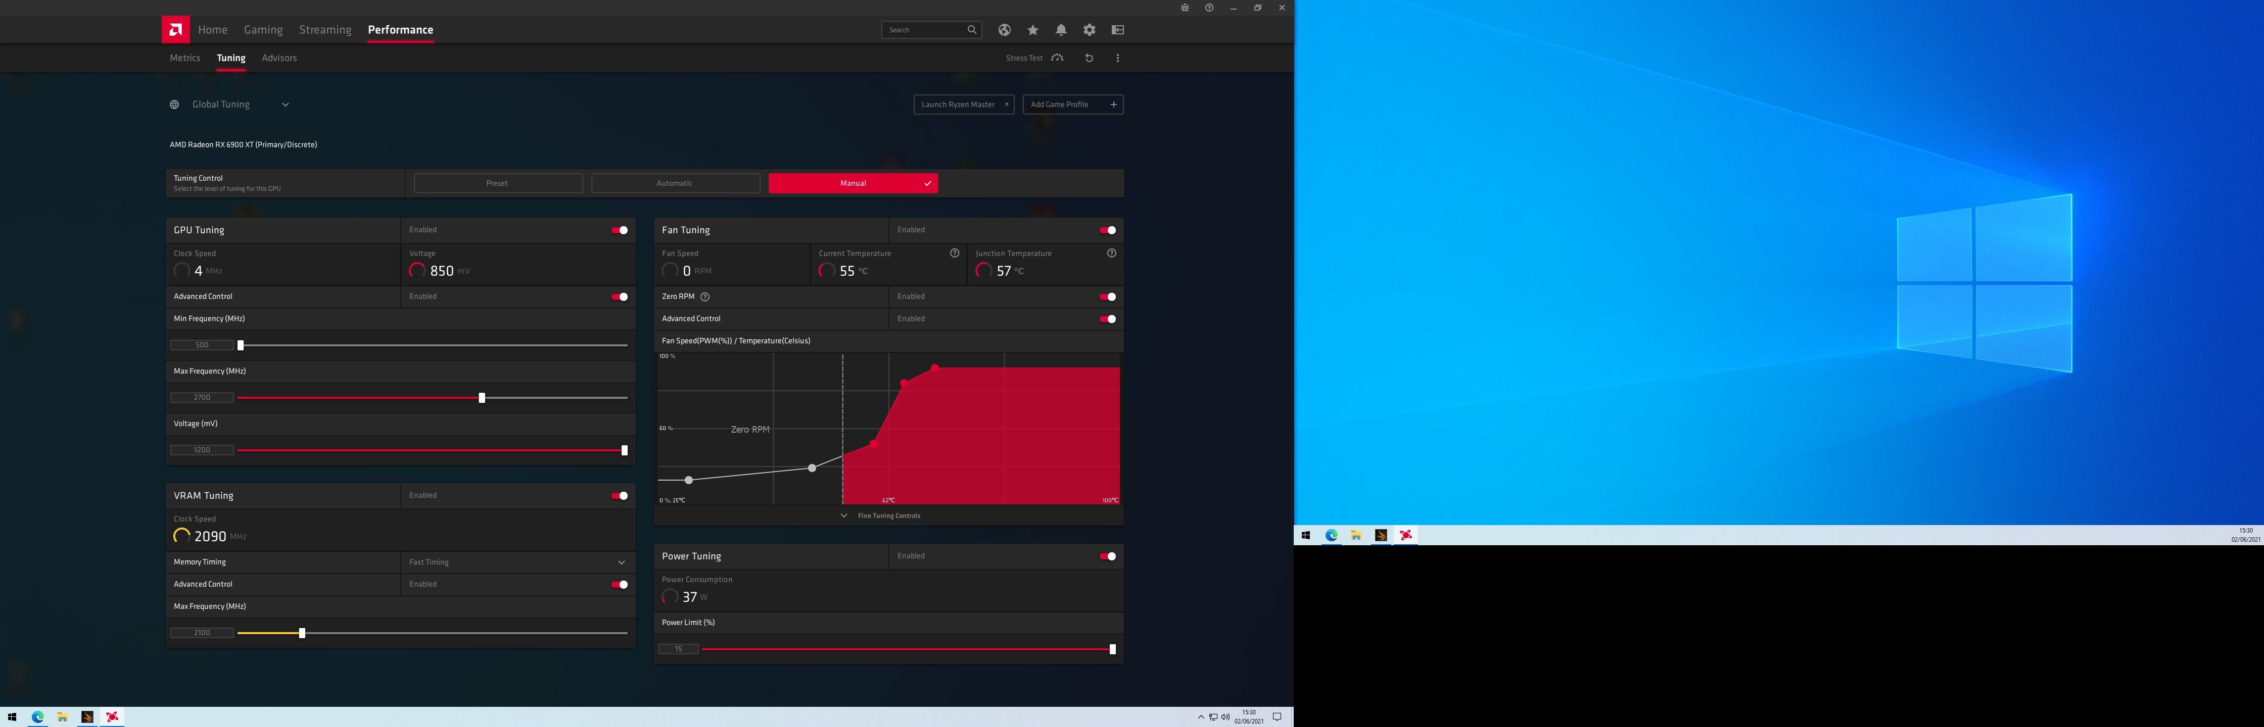Click the Max Frequency value box 2700

pos(202,398)
